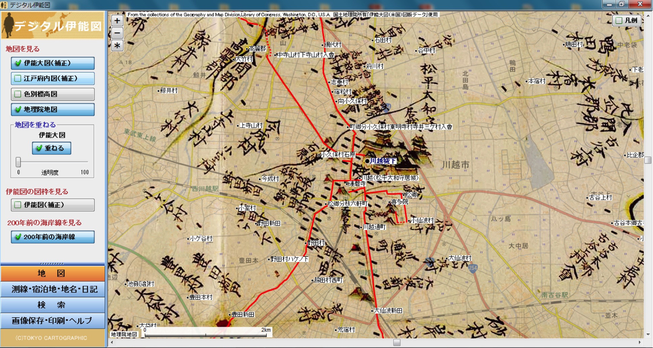Open the 検索 search tab
653x348 pixels.
53,305
